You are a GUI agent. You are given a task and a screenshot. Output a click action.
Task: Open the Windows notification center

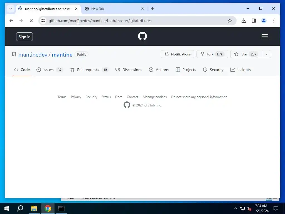click(x=276, y=208)
